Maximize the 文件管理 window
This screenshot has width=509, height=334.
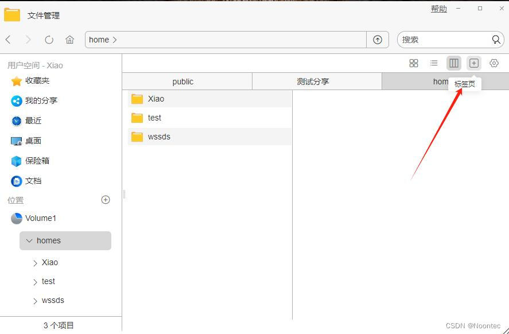[480, 9]
